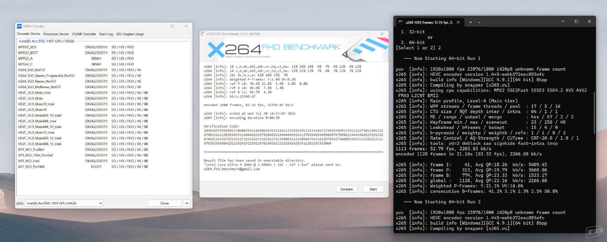Viewport: 607px width, 242px height.
Task: Close the x265 terminal tab
Action: pyautogui.click(x=458, y=22)
